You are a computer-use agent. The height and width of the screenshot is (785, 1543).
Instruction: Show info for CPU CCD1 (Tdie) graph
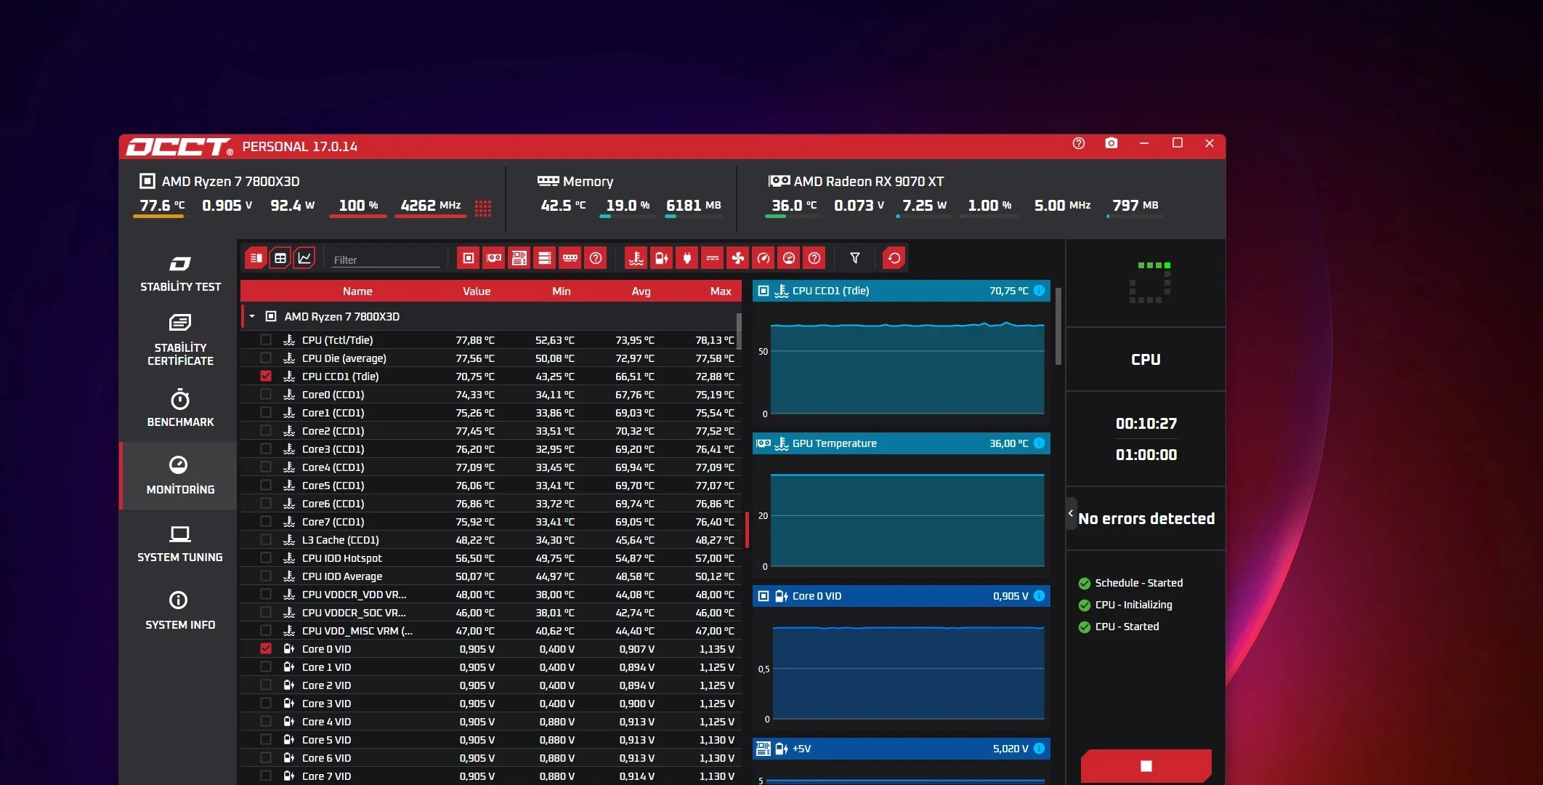[1040, 291]
